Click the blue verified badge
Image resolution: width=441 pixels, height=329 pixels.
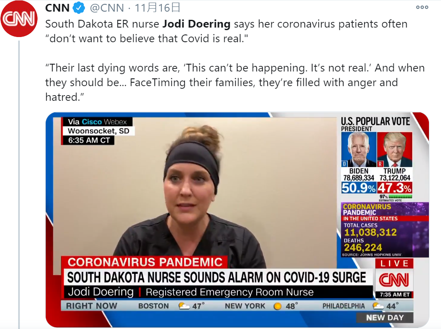tap(79, 8)
